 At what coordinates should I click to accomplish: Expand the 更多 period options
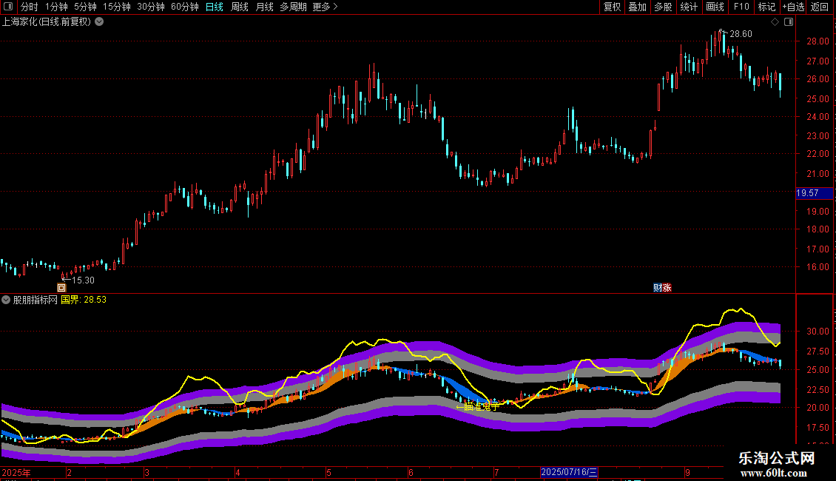click(x=325, y=7)
